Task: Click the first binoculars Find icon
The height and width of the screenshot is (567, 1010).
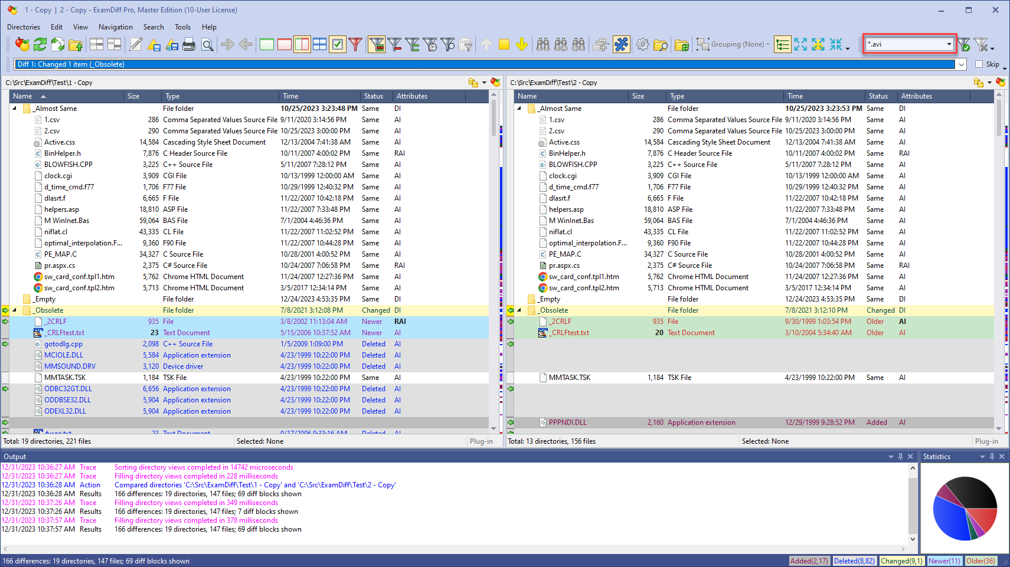Action: pos(543,44)
